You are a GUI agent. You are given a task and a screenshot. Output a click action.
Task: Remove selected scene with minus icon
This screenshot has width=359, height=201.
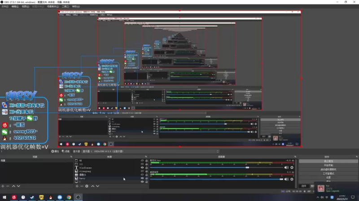pos(8,186)
